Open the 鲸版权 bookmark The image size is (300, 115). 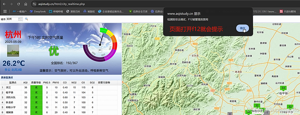(x=89, y=11)
